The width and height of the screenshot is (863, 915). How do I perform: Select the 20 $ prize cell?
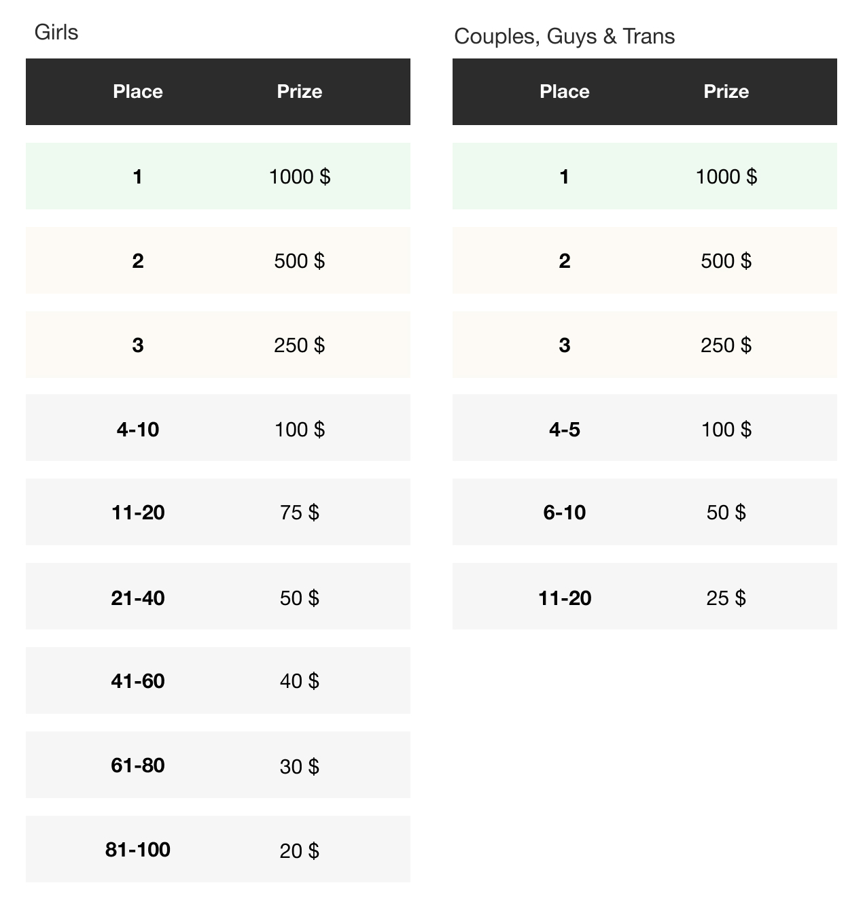point(300,851)
